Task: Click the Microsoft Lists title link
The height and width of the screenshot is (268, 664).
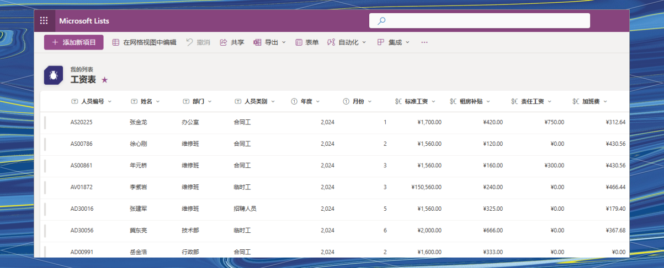Action: pos(84,21)
